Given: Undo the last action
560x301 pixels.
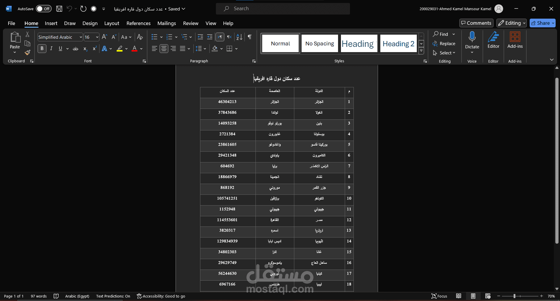Looking at the screenshot, I should click(x=69, y=9).
